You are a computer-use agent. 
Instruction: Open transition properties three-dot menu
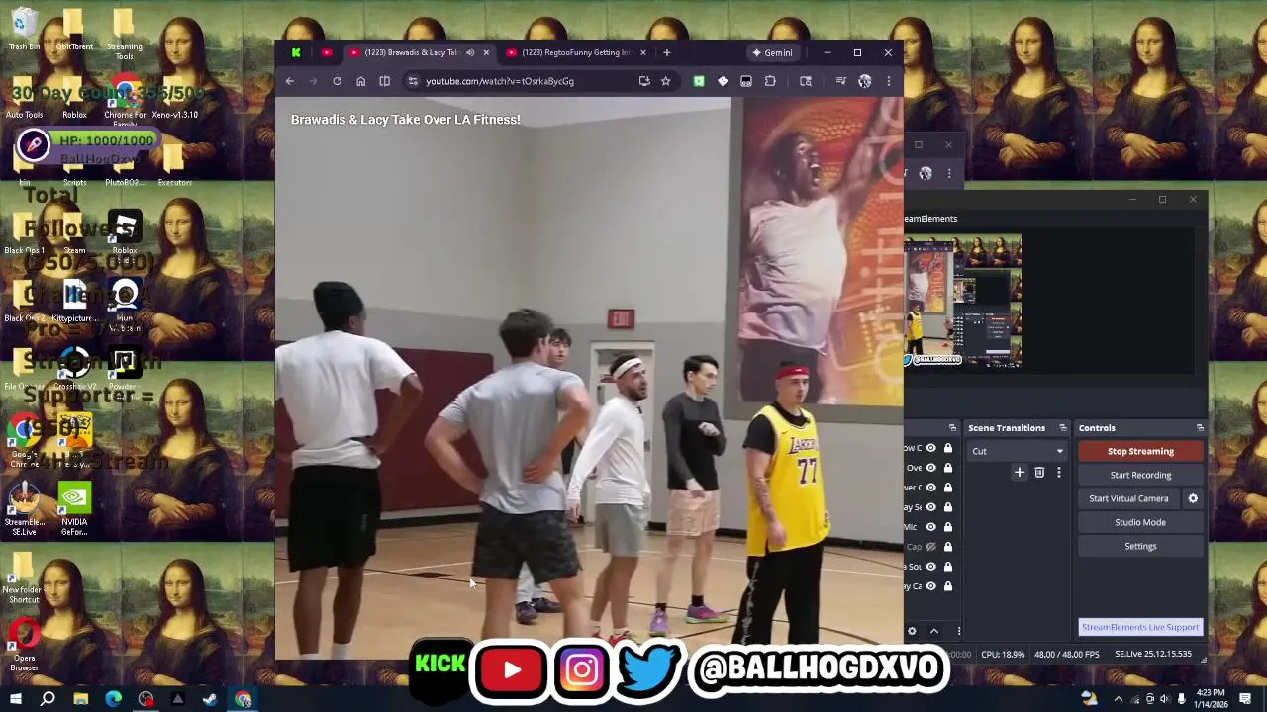coord(1058,473)
